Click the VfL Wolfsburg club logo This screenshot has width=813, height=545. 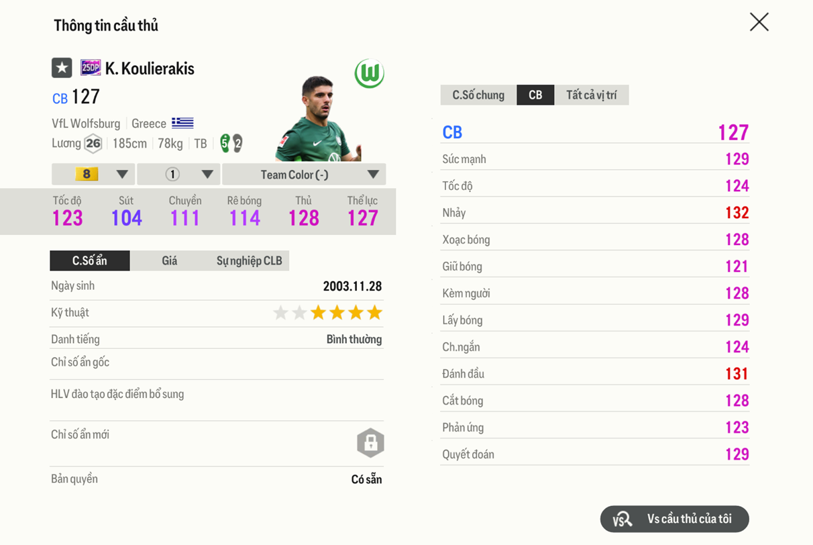(369, 73)
